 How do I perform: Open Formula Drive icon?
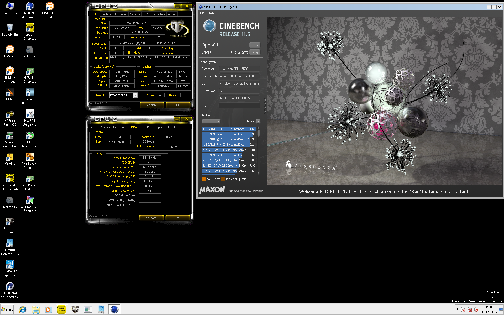10,225
